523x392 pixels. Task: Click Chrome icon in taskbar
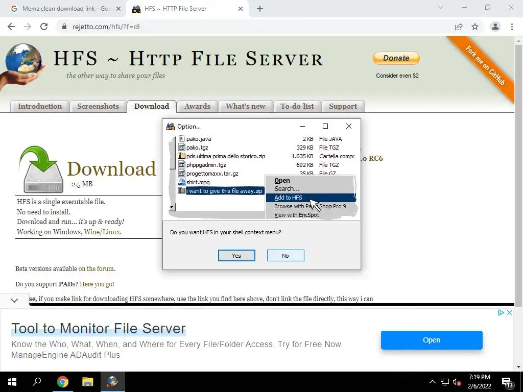[62, 382]
